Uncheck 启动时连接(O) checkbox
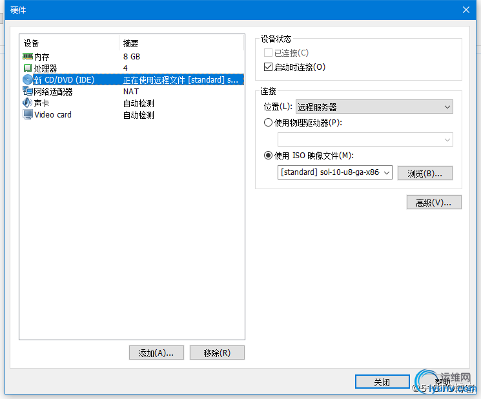Image resolution: width=481 pixels, height=399 pixels. point(268,67)
